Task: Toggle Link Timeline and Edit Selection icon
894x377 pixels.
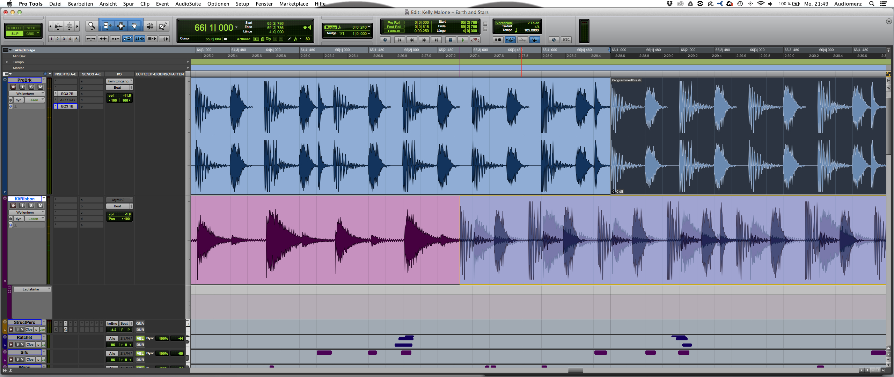Action: 140,39
